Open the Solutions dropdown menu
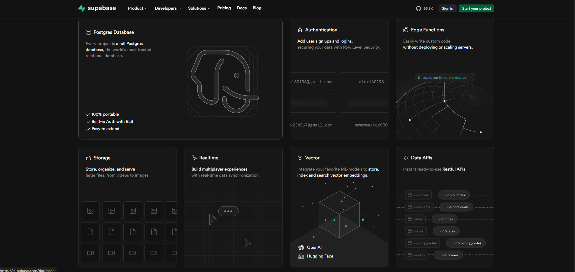This screenshot has width=575, height=272. 199,8
